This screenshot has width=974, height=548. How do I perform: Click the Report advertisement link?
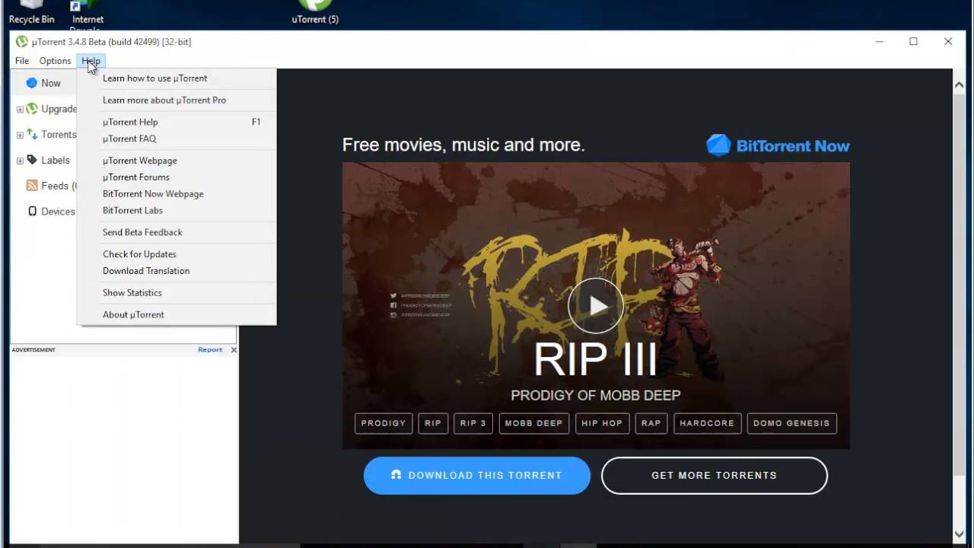(210, 350)
